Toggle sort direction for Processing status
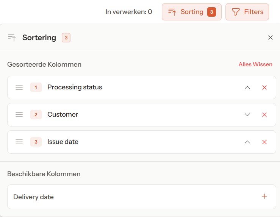Screen dimensions: 280x217 [247, 87]
